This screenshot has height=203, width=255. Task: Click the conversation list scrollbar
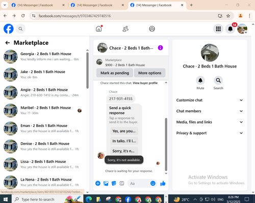coord(87,70)
